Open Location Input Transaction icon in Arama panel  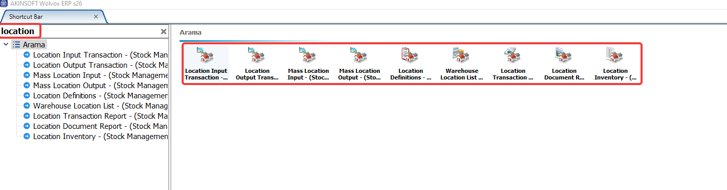tap(206, 64)
